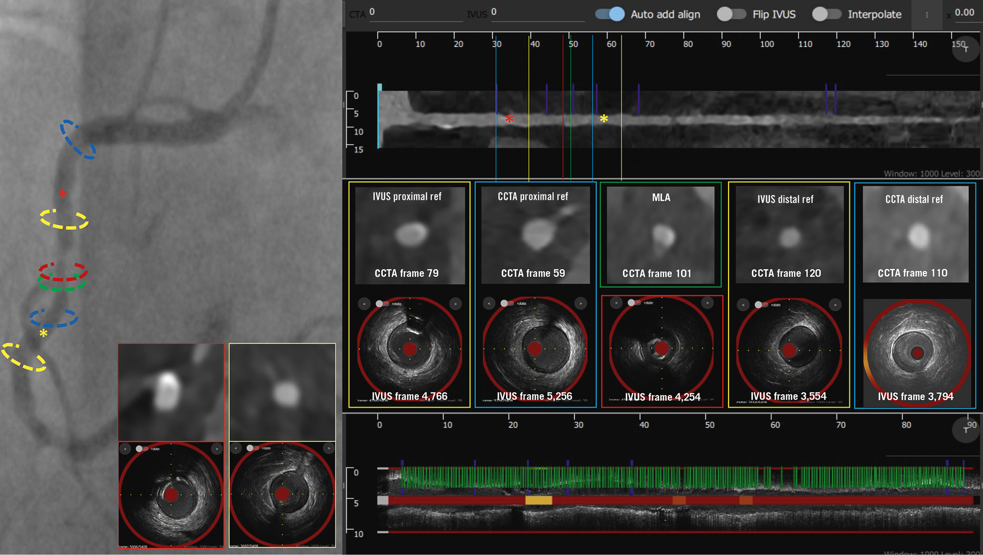Toggle Auto add align switch
Image resolution: width=983 pixels, height=555 pixels.
pyautogui.click(x=610, y=14)
